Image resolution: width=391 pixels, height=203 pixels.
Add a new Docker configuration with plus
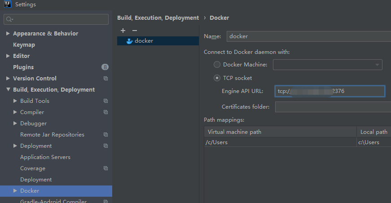pyautogui.click(x=123, y=31)
